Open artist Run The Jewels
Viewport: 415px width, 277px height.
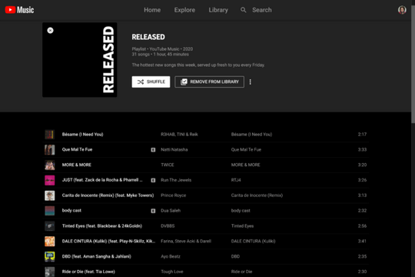pyautogui.click(x=176, y=180)
